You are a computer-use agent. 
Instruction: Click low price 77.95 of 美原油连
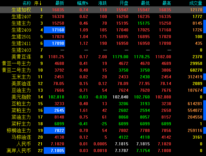click(x=144, y=83)
